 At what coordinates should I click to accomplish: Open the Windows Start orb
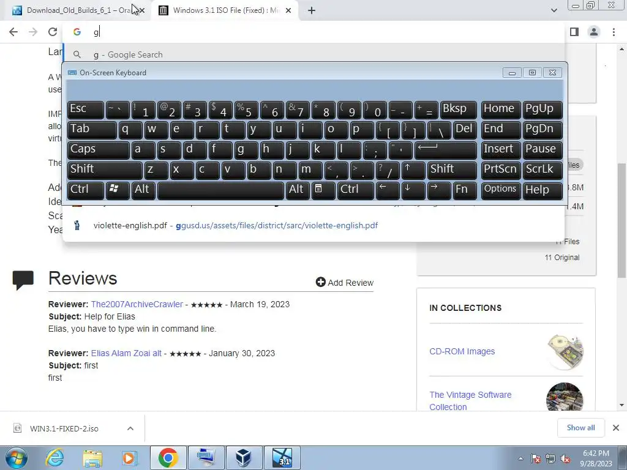click(x=17, y=458)
